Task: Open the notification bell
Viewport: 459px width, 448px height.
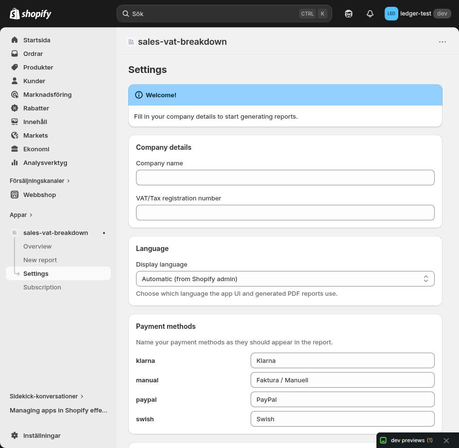Action: point(370,14)
